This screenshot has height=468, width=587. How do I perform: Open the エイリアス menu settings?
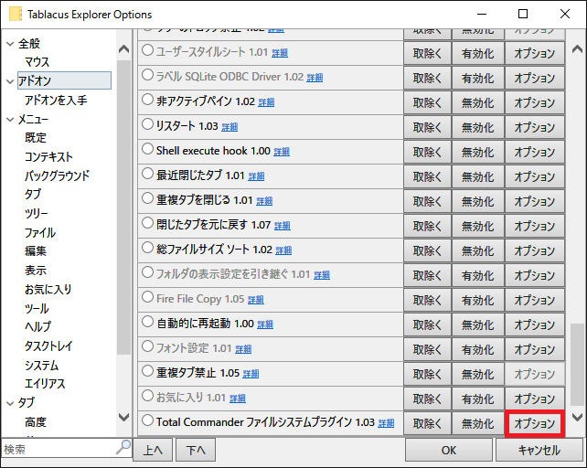click(45, 384)
